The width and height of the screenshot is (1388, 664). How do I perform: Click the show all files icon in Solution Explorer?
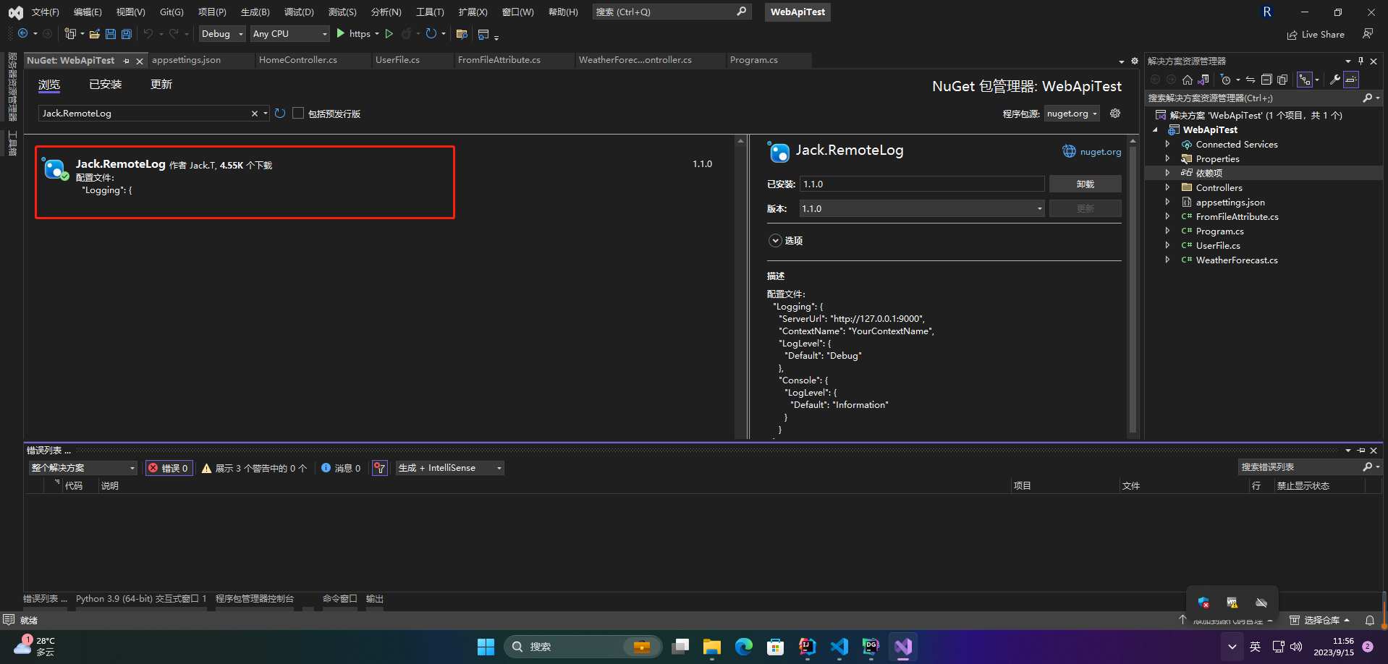(x=1282, y=80)
